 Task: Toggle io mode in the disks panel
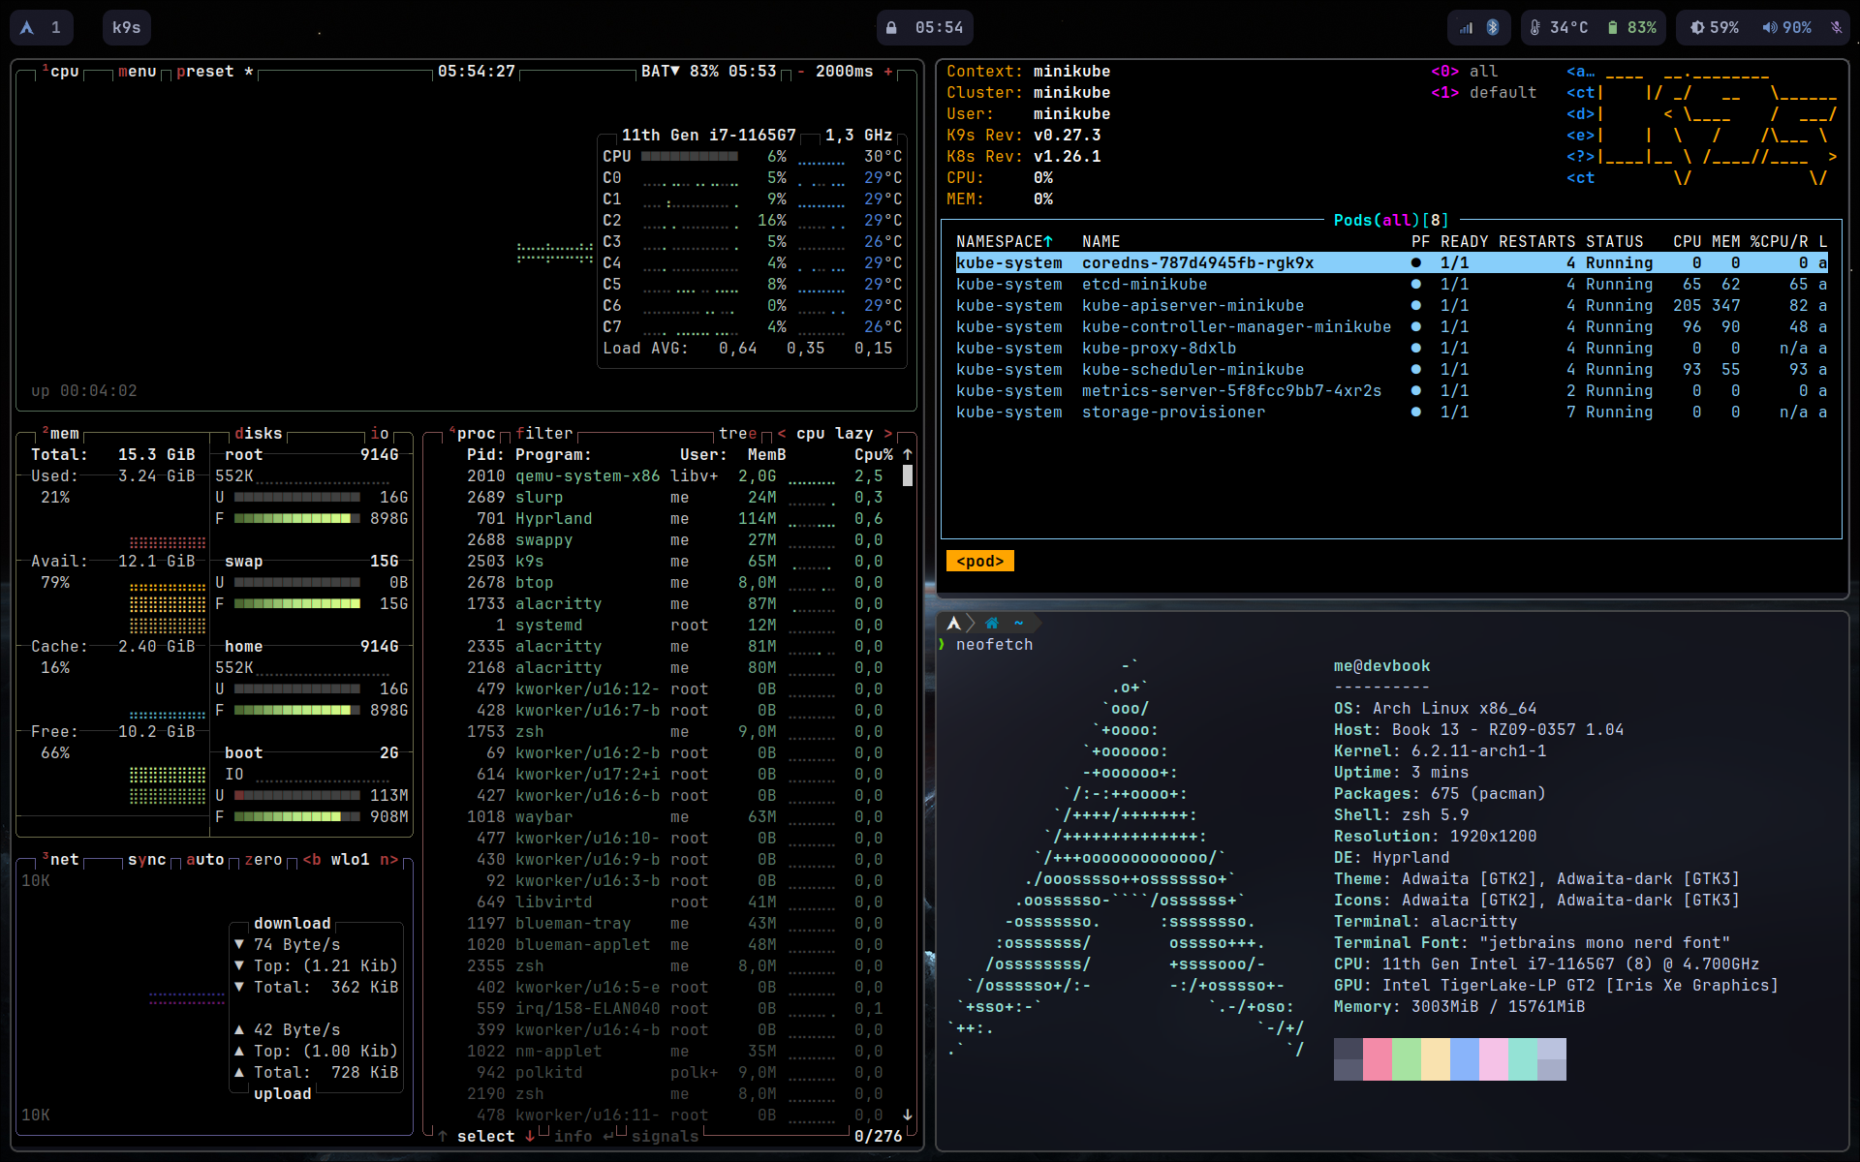[x=379, y=434]
